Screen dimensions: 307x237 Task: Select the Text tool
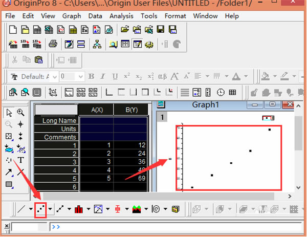(21, 160)
